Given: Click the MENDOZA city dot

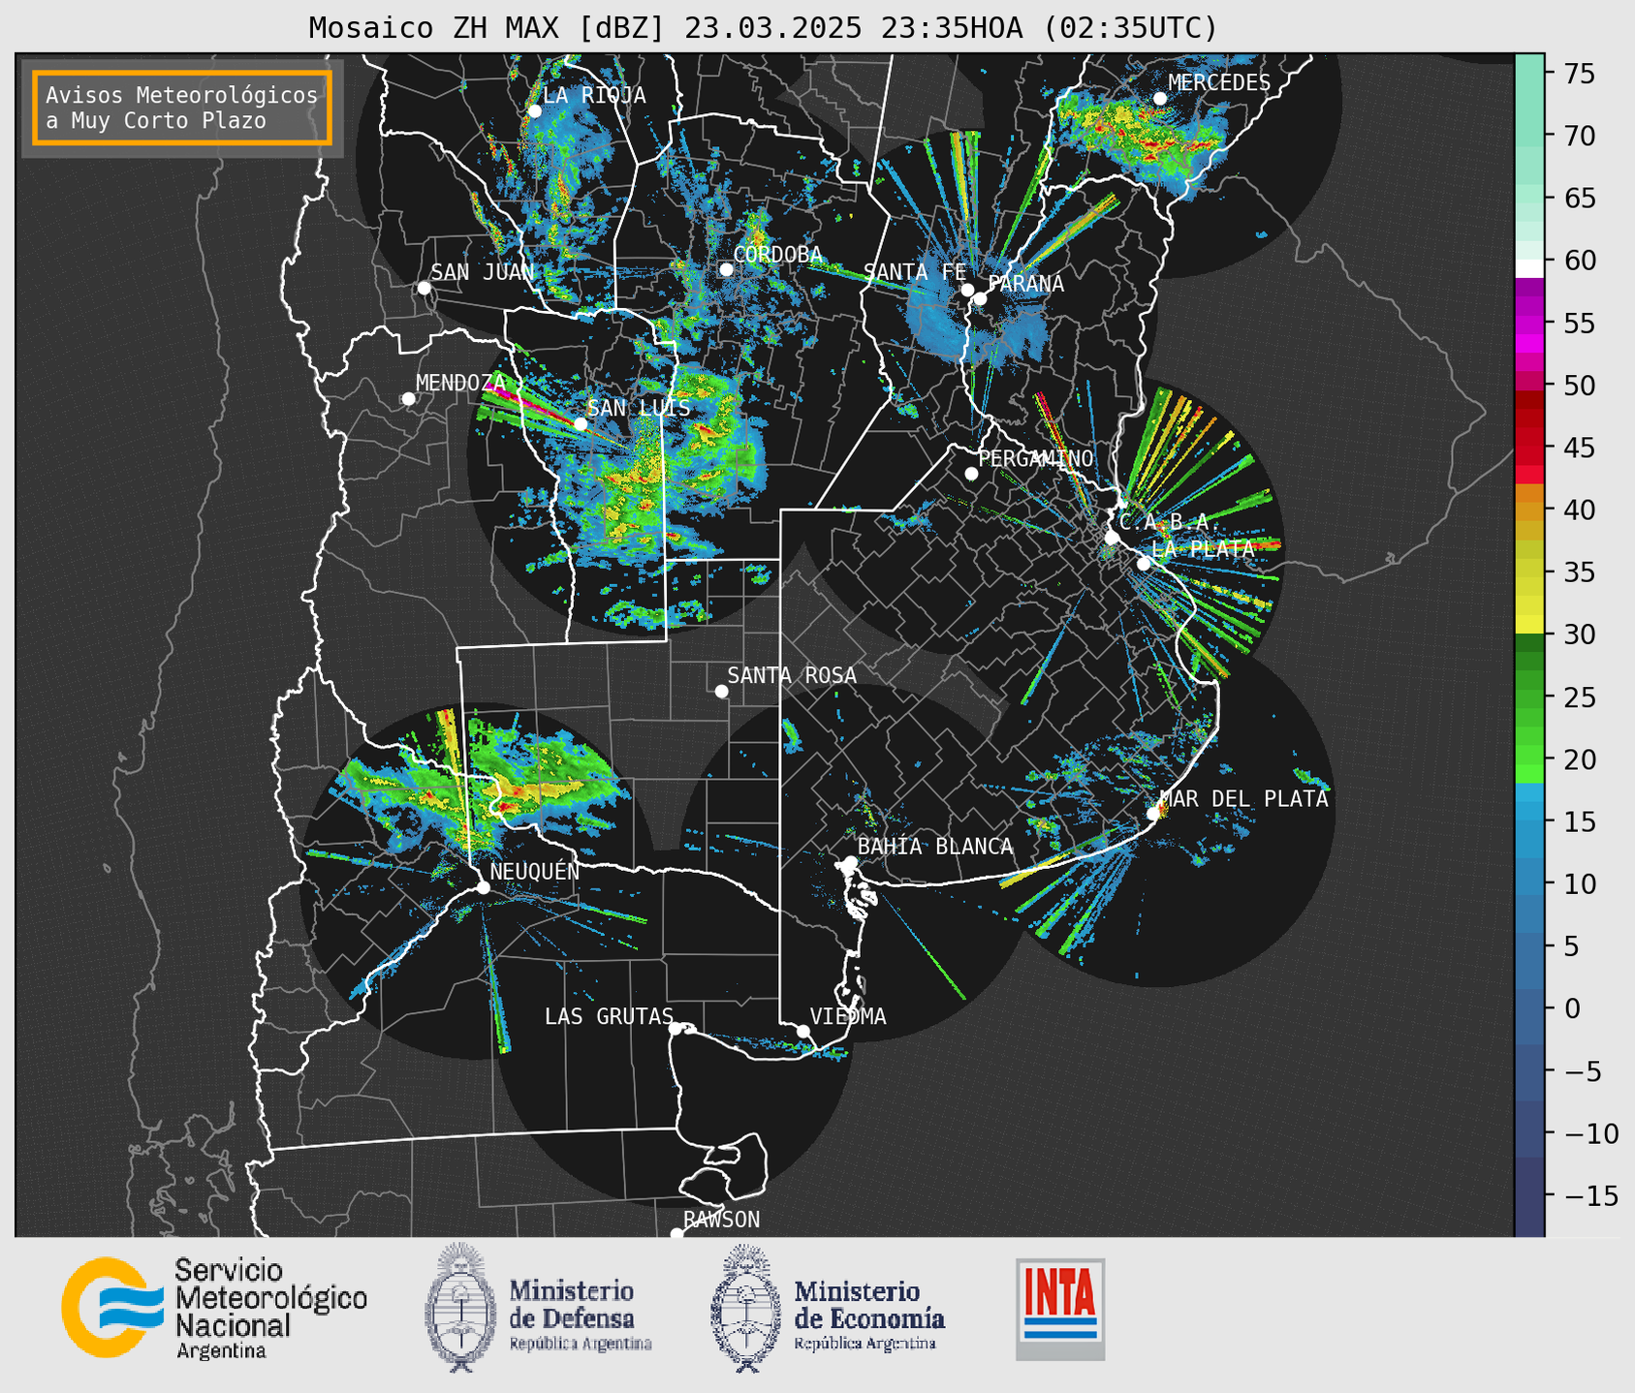Looking at the screenshot, I should point(408,399).
